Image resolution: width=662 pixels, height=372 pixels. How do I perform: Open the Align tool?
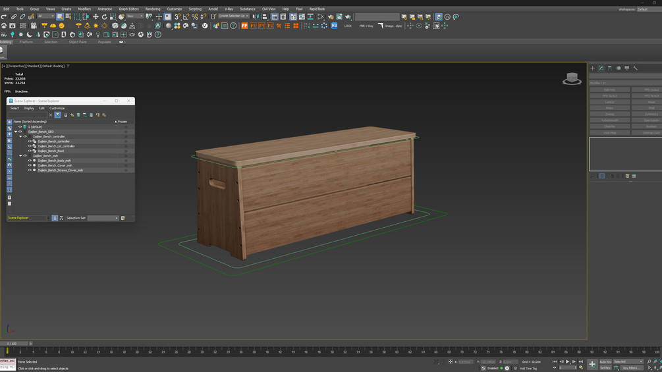[264, 17]
